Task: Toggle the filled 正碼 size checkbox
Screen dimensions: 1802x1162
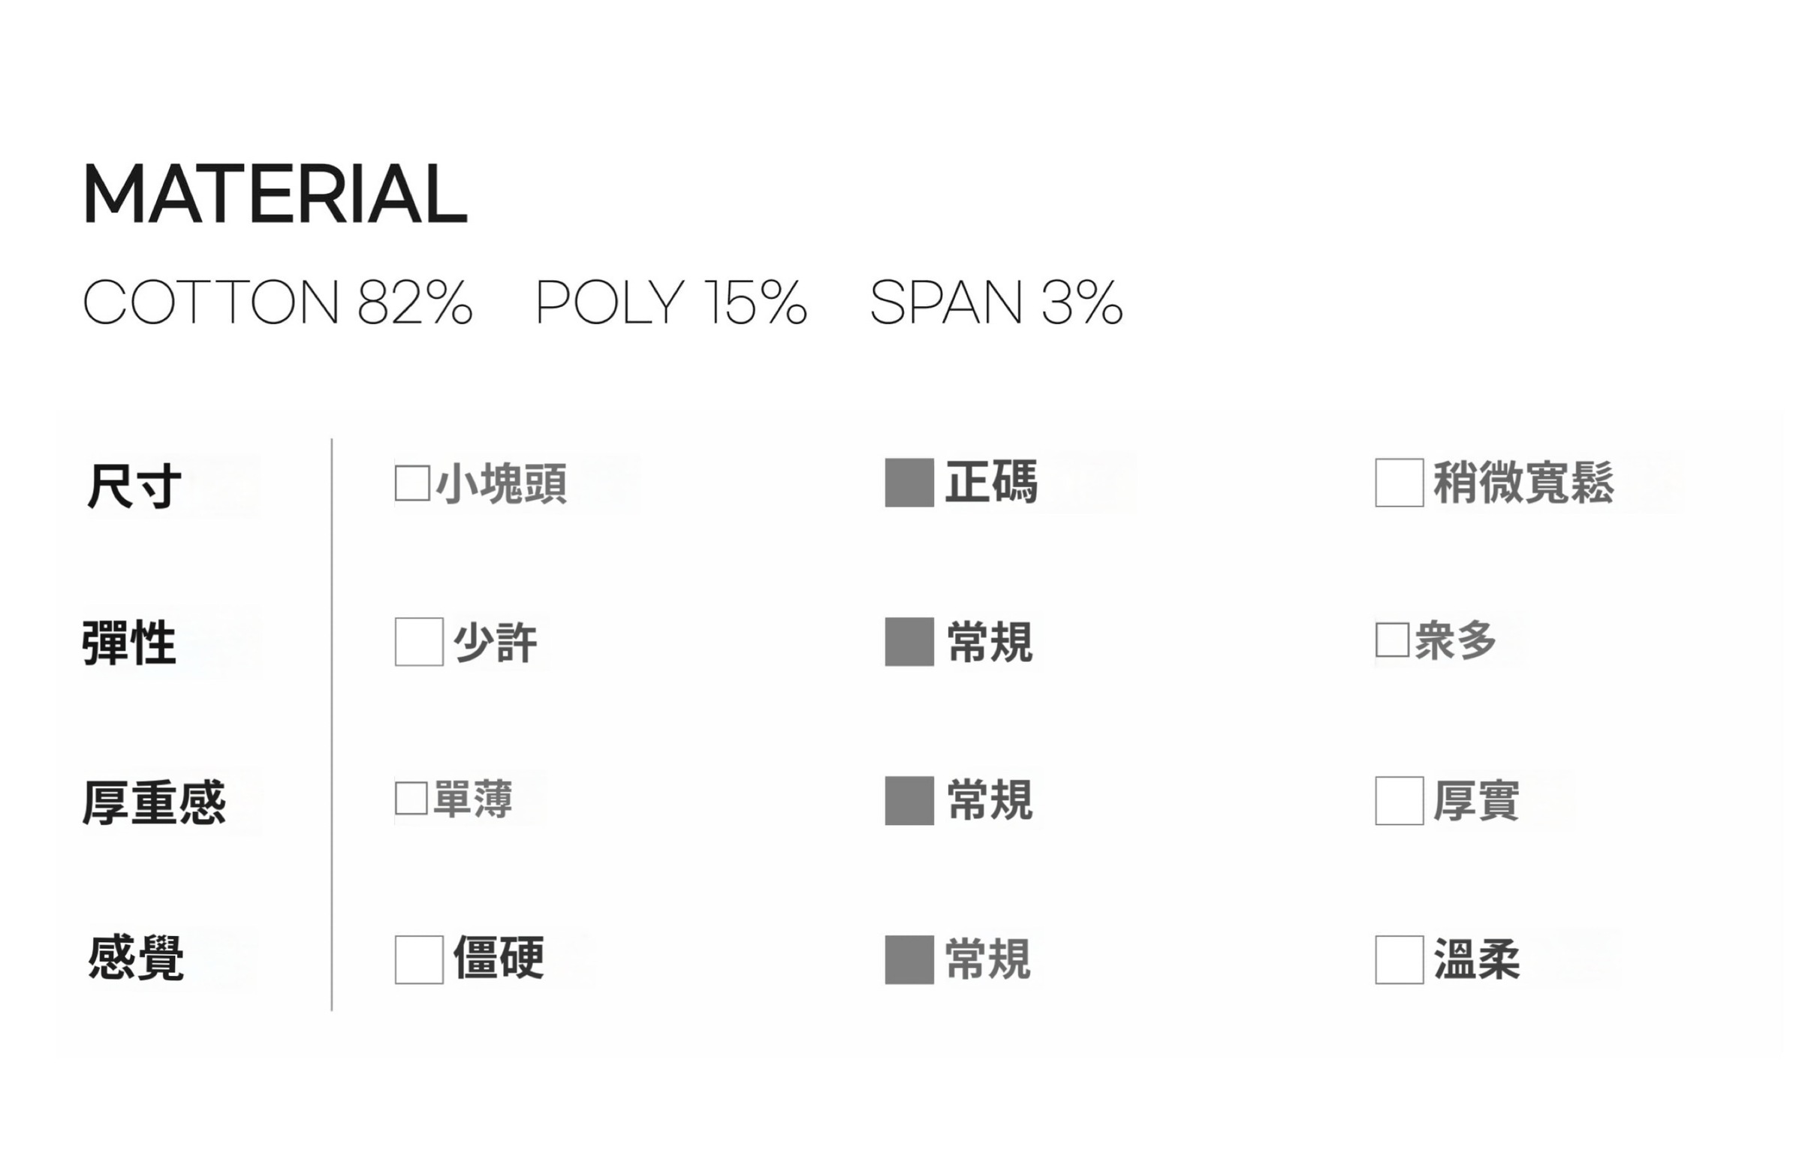Action: pyautogui.click(x=909, y=483)
